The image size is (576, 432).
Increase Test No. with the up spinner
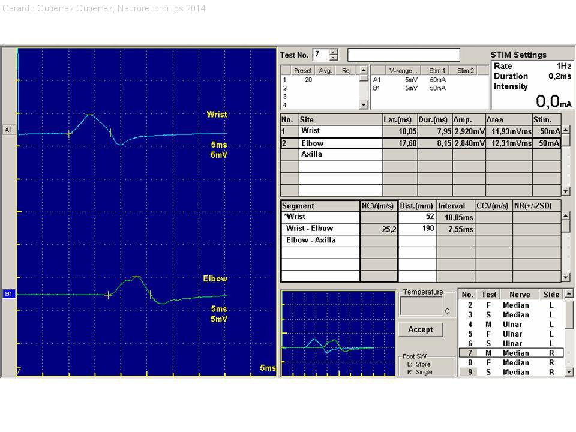[x=334, y=52]
